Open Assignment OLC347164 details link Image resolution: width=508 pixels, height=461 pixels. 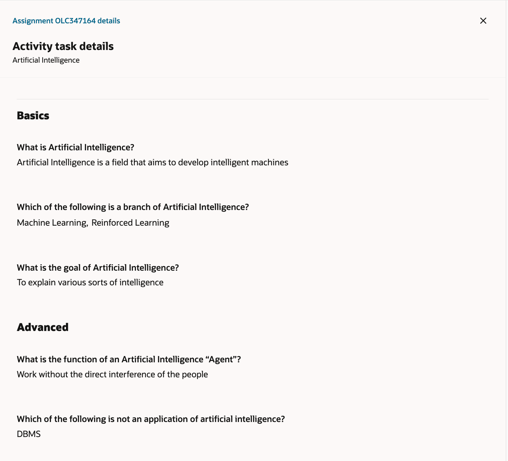pyautogui.click(x=66, y=21)
